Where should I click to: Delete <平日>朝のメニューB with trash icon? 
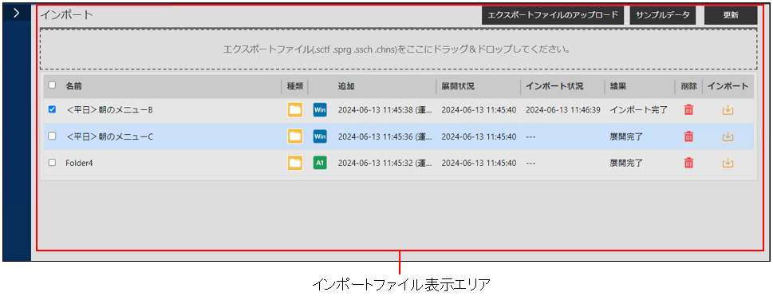point(688,110)
